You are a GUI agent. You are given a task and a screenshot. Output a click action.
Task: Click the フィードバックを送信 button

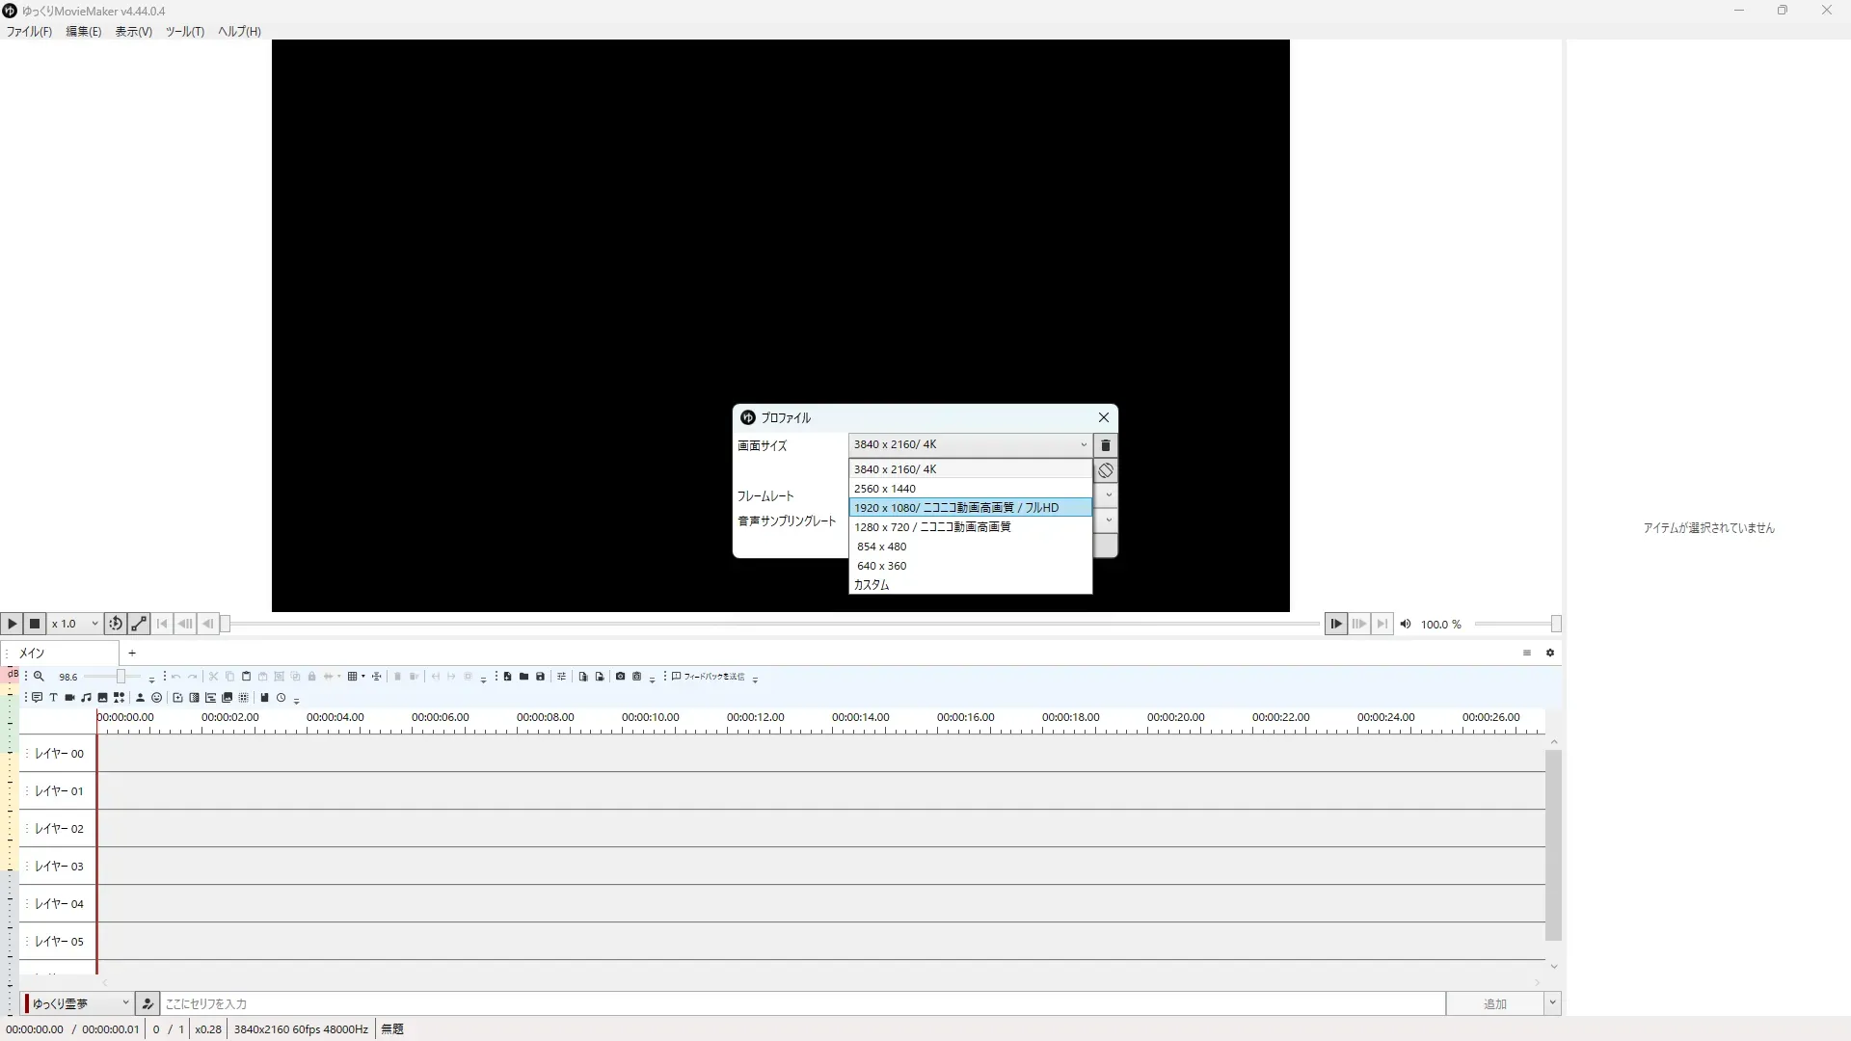click(x=709, y=677)
